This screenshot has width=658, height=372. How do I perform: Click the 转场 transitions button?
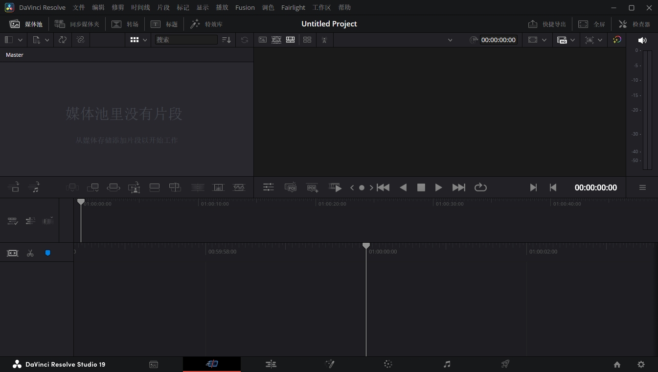(x=125, y=24)
